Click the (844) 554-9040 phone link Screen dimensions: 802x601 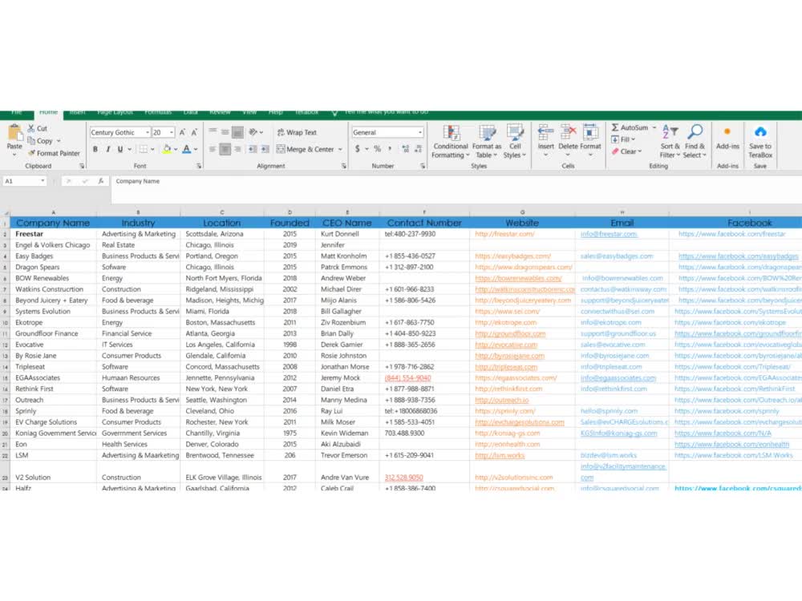pos(407,378)
